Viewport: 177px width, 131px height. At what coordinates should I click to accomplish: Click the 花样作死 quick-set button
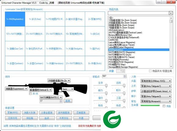pyautogui.click(x=13, y=118)
